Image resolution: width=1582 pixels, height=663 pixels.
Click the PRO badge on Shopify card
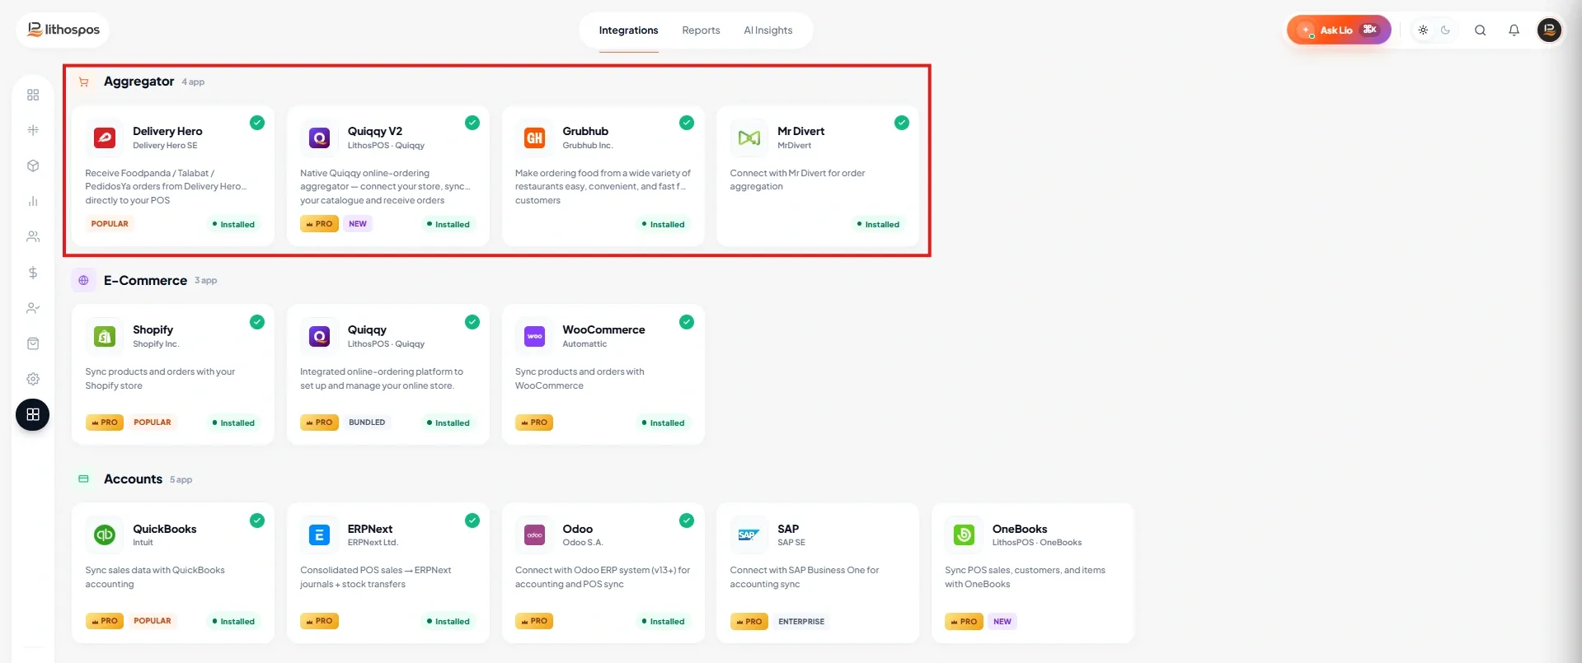pos(105,423)
